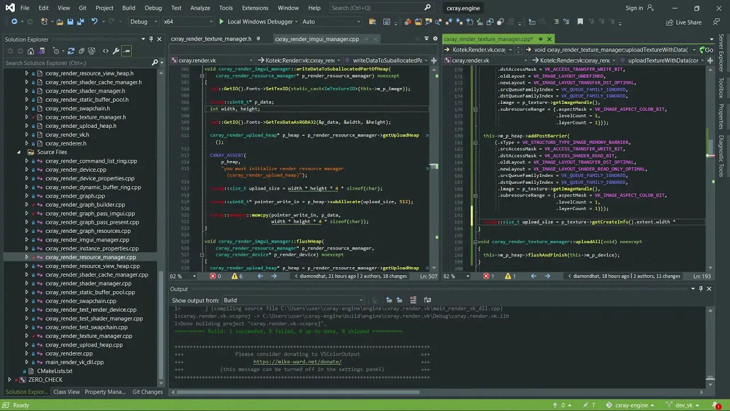Click the tab settings gear icon

[436, 39]
